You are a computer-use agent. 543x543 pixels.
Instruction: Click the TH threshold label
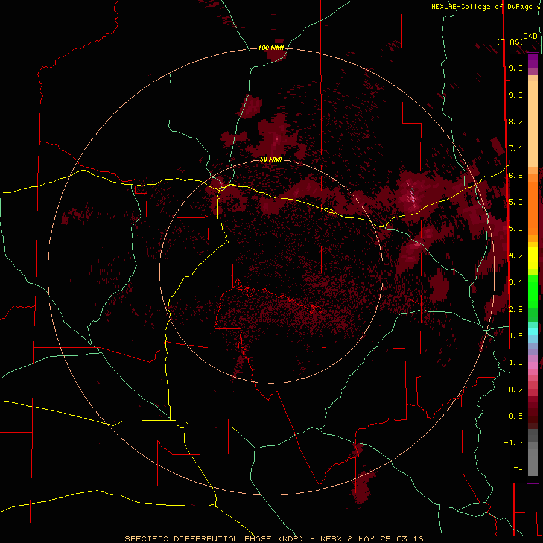[x=518, y=469]
